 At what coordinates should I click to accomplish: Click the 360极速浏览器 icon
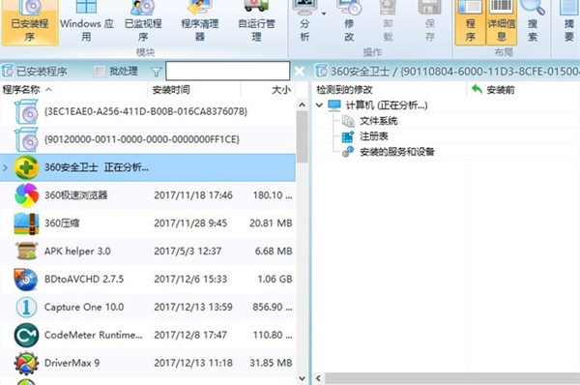26,195
